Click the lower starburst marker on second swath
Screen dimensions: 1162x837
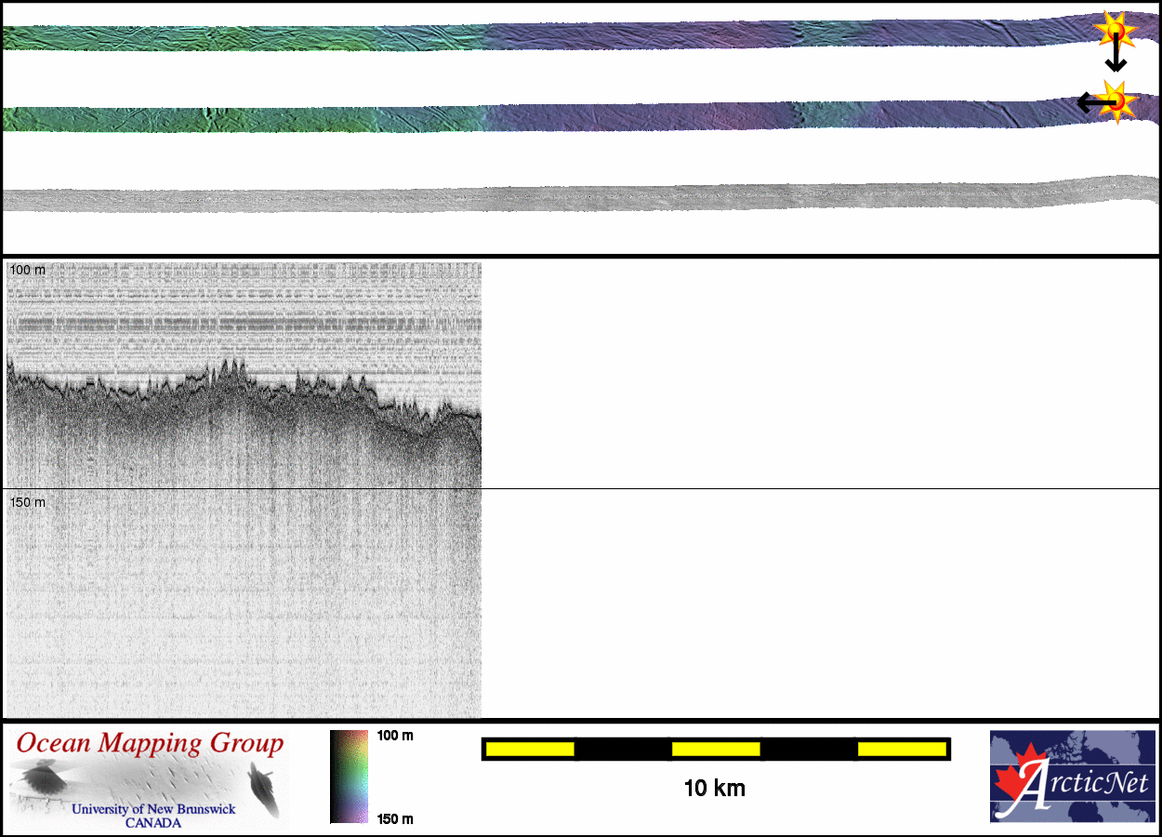coord(1116,100)
